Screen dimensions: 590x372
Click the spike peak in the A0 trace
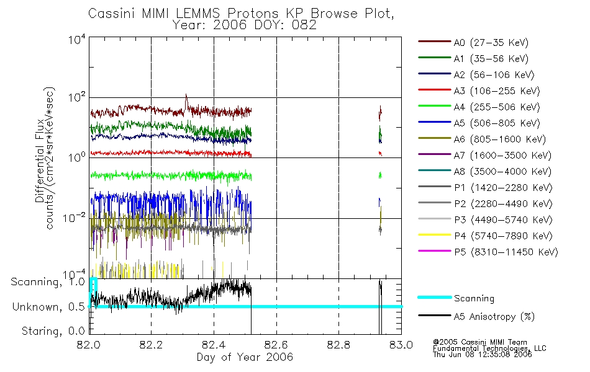pyautogui.click(x=186, y=96)
